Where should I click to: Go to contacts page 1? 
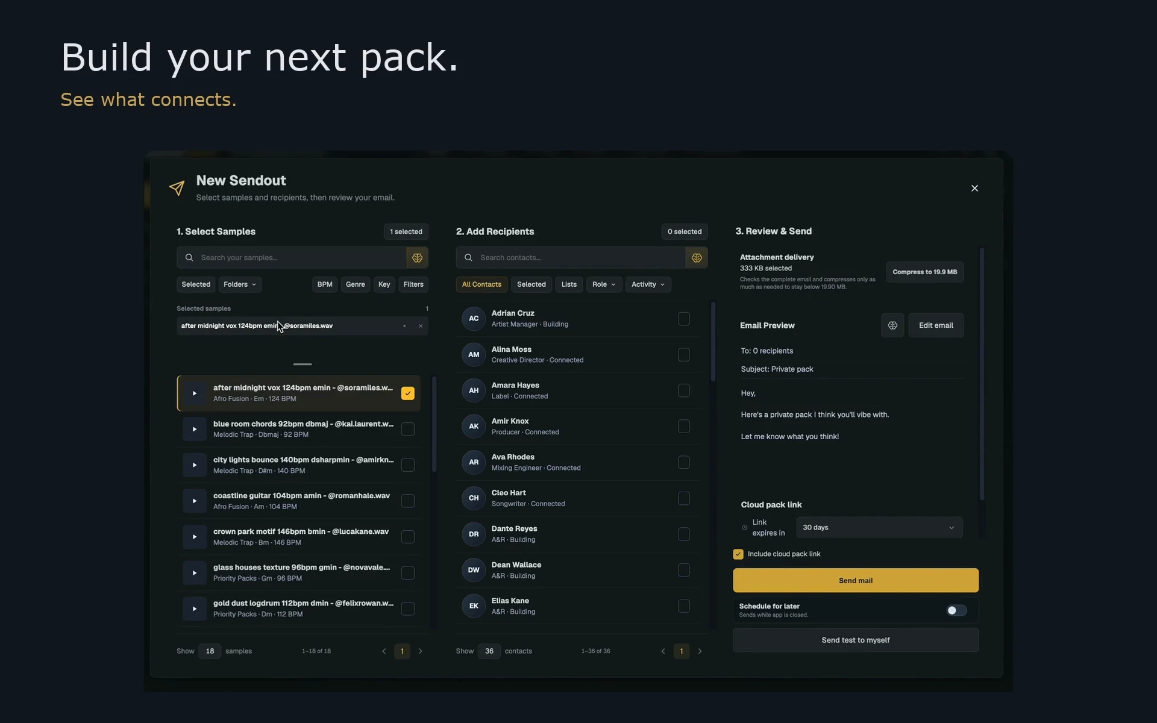[x=682, y=651]
